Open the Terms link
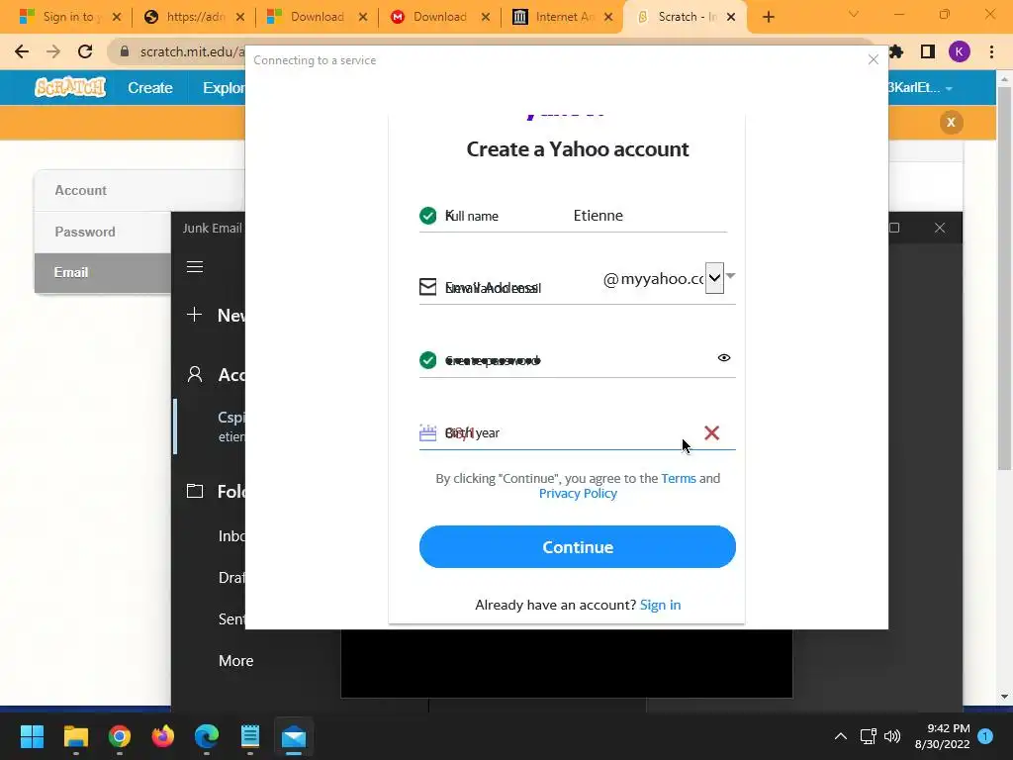The width and height of the screenshot is (1013, 760). [x=679, y=478]
